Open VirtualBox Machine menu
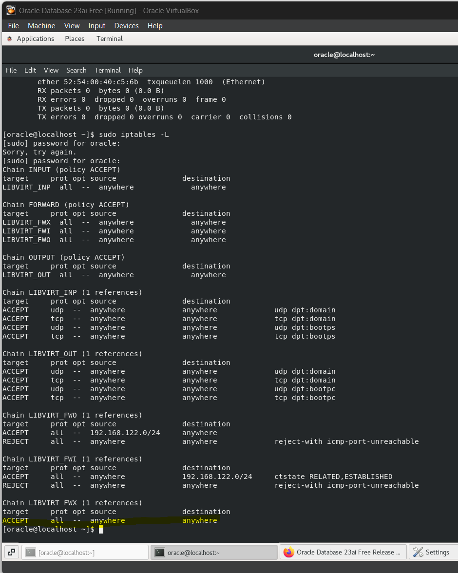Image resolution: width=458 pixels, height=573 pixels. (x=41, y=26)
